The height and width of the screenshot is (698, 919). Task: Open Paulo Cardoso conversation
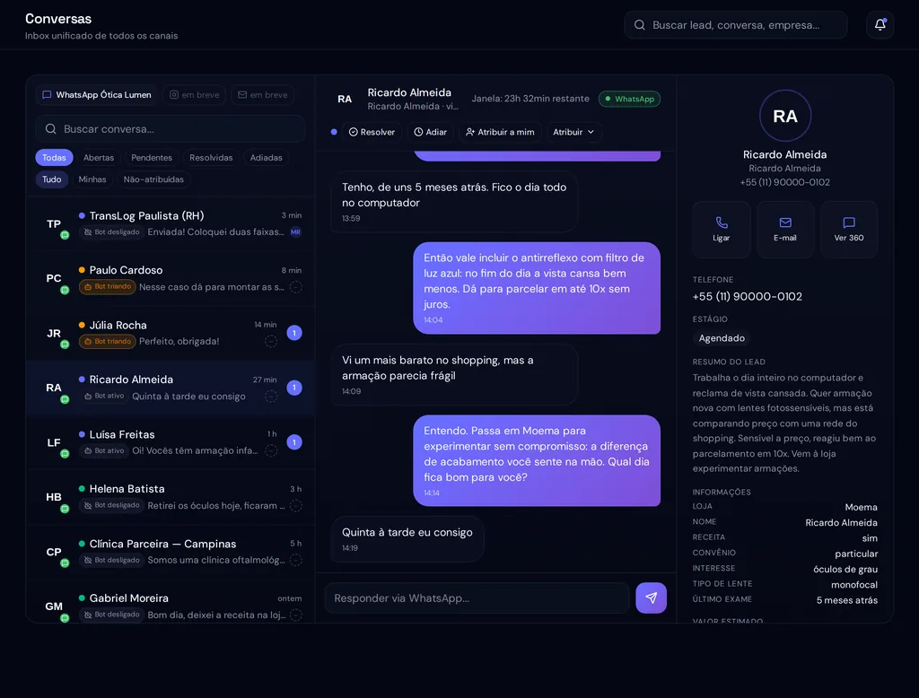click(x=170, y=278)
